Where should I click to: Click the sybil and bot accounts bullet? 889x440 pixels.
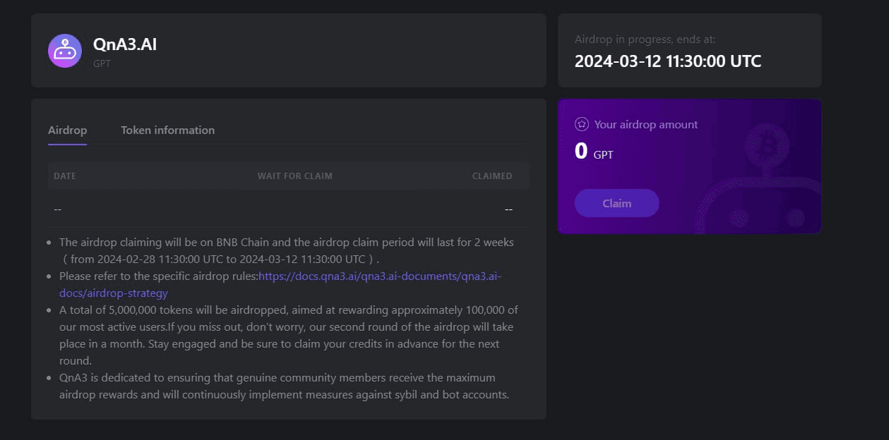[284, 386]
